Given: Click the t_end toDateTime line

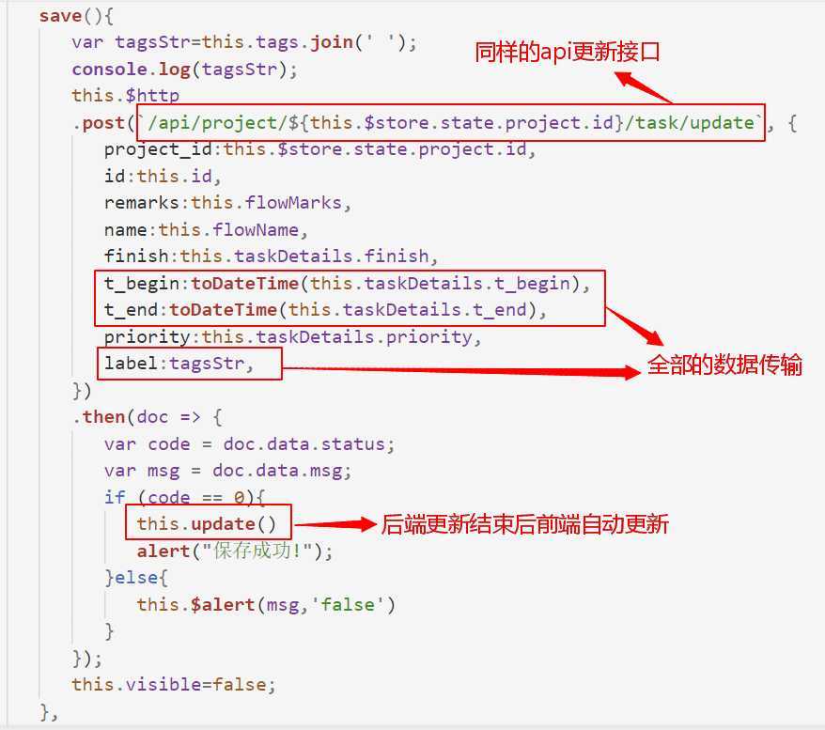Looking at the screenshot, I should point(325,310).
